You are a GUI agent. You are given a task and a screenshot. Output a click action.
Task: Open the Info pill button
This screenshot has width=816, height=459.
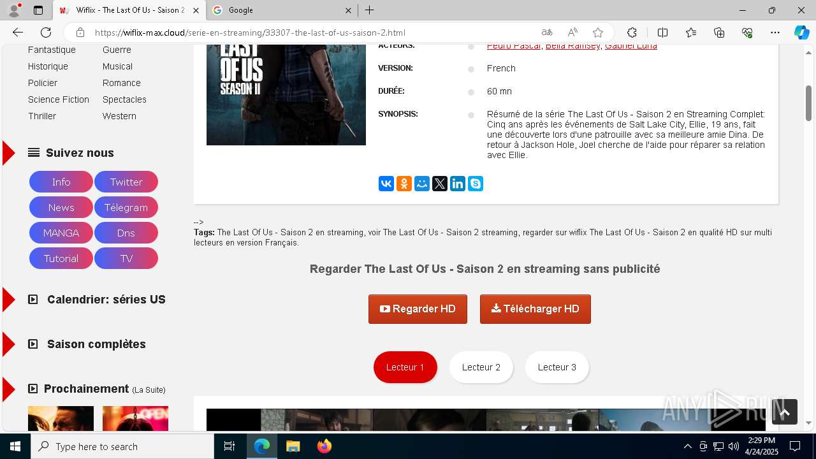(x=61, y=182)
